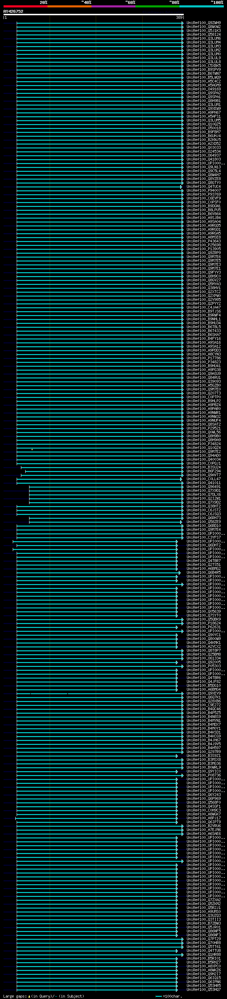This screenshot has width=227, height=999.
Task: Select hit label UniRef100_B9SPV9
Action: (x=204, y=70)
